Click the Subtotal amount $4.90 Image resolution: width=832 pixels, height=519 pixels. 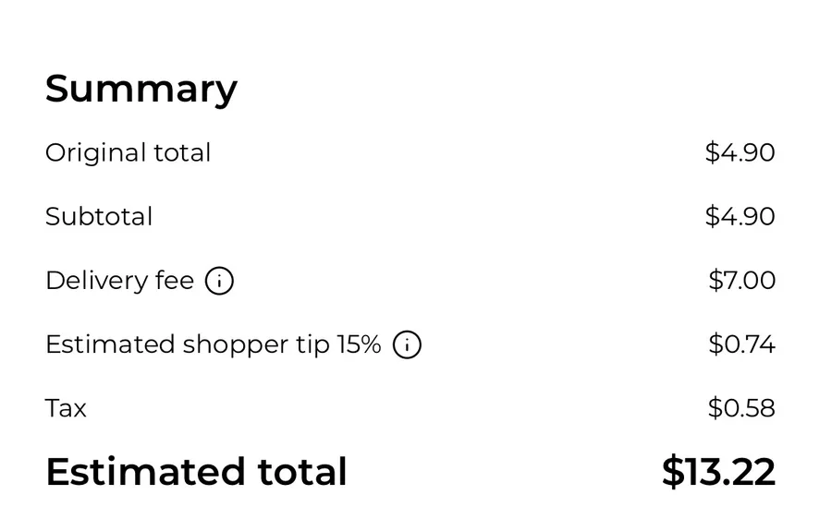coord(740,217)
